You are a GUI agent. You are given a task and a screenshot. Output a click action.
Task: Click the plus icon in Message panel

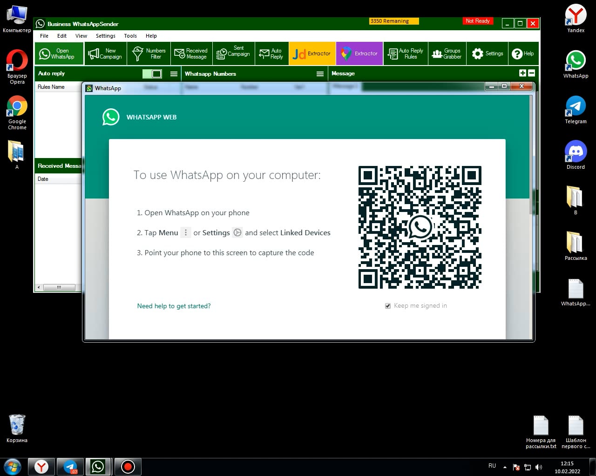(x=522, y=73)
